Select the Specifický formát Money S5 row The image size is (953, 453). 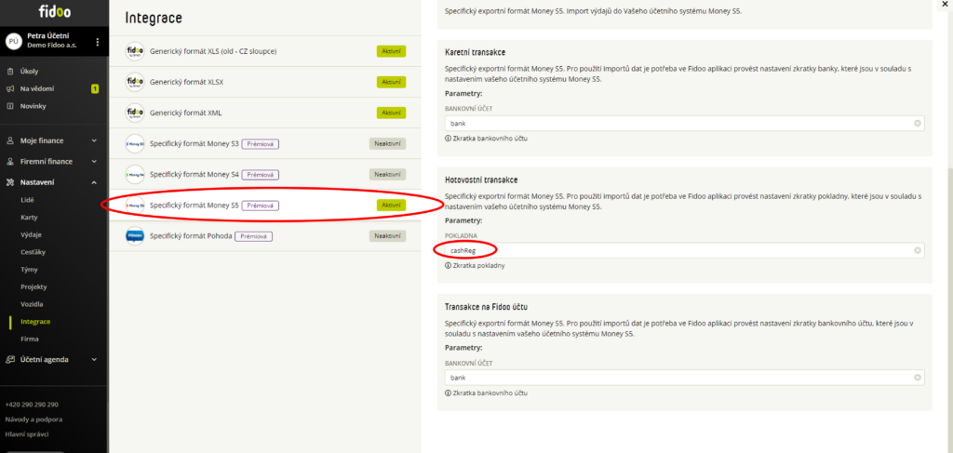(x=265, y=206)
